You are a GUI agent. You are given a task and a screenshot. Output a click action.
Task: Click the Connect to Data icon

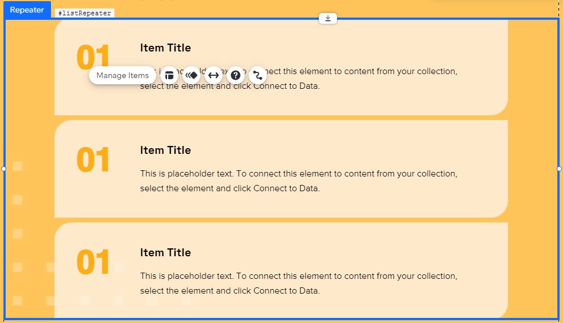pyautogui.click(x=258, y=75)
